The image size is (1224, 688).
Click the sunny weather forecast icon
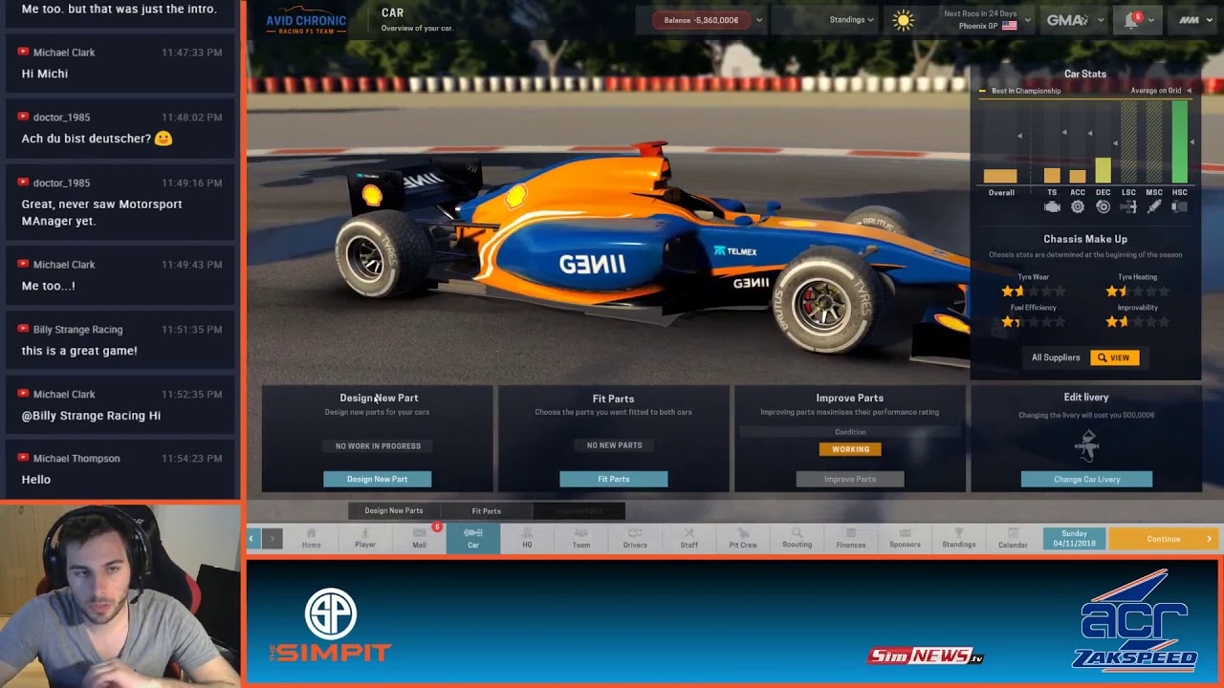pyautogui.click(x=903, y=20)
